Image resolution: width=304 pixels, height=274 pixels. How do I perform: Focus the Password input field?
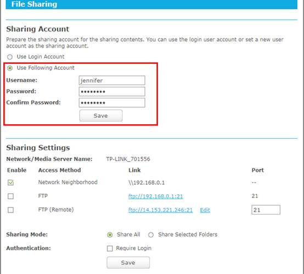112,91
